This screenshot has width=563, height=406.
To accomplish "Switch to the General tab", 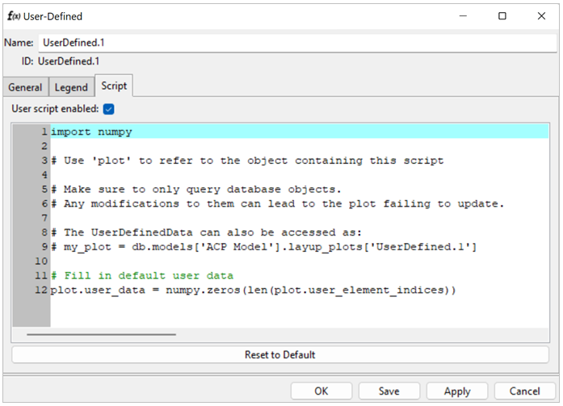I will (x=25, y=87).
